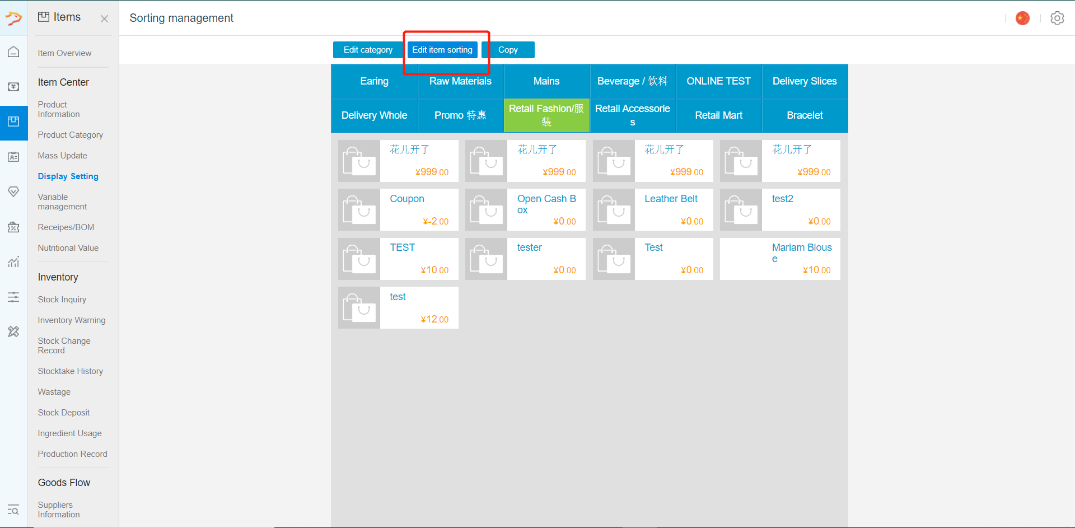The height and width of the screenshot is (528, 1075).
Task: Click the Items panel header icon
Action: pos(44,17)
